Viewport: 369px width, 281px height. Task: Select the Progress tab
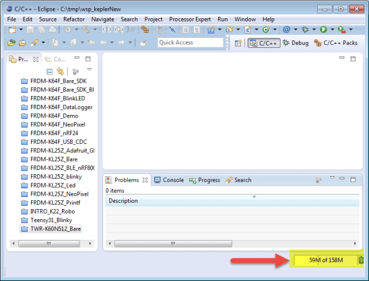[204, 181]
